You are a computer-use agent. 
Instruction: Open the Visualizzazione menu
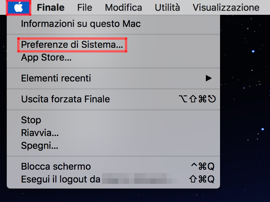(x=226, y=7)
